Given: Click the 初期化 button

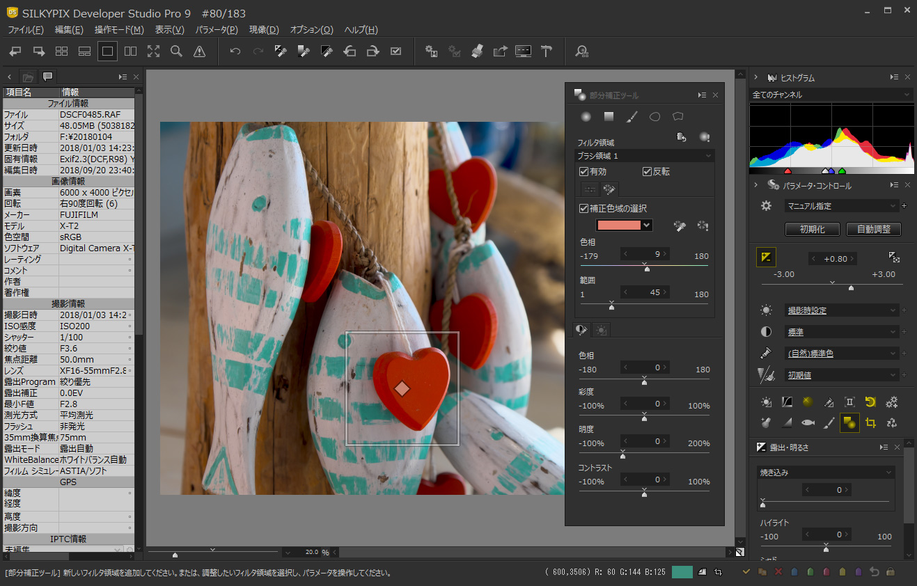Looking at the screenshot, I should coord(812,229).
